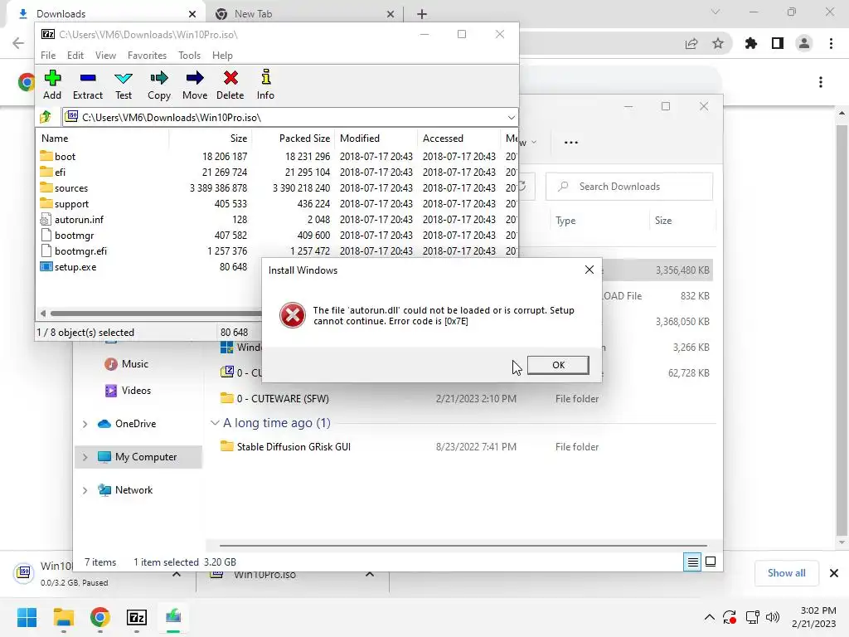Click the 7-Zip horizontal scrollbar left arrow

[x=43, y=313]
